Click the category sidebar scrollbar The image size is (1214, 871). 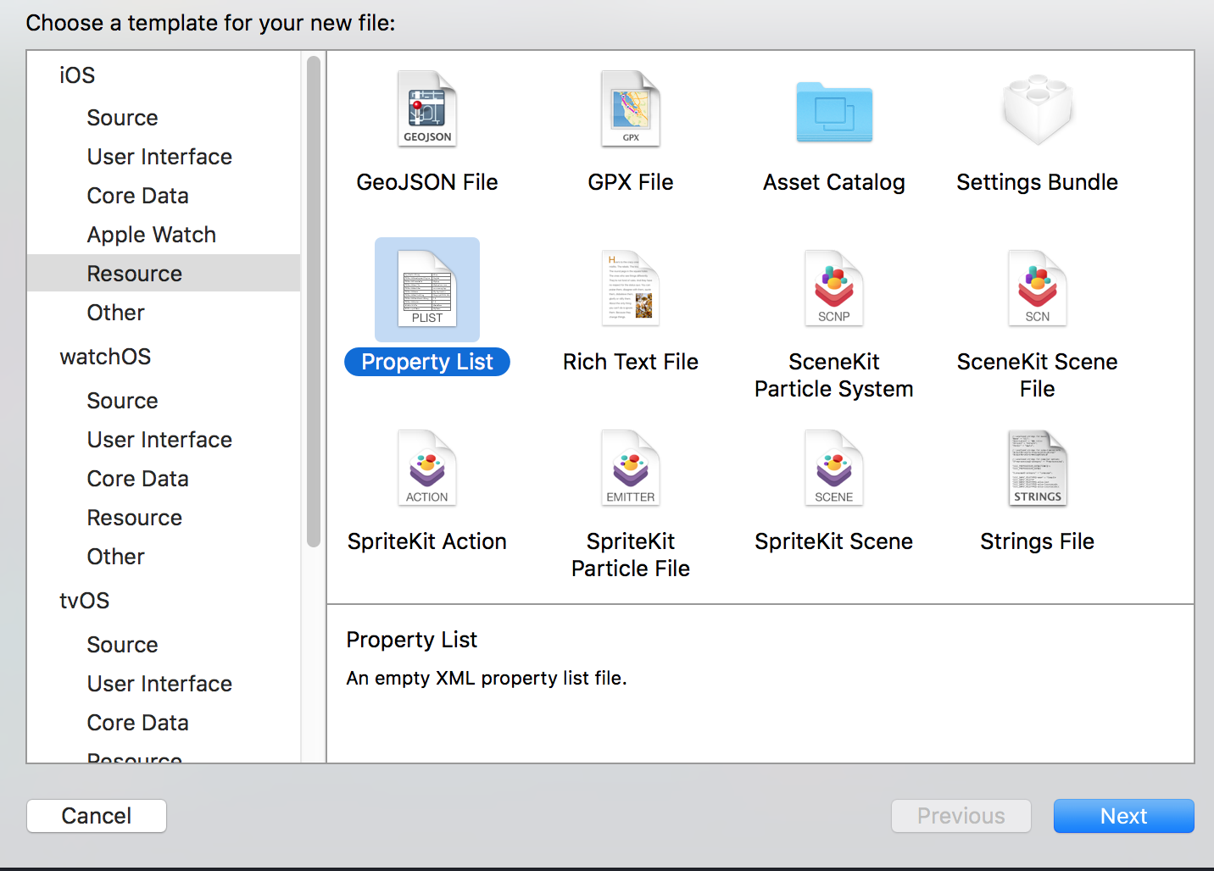point(314,301)
